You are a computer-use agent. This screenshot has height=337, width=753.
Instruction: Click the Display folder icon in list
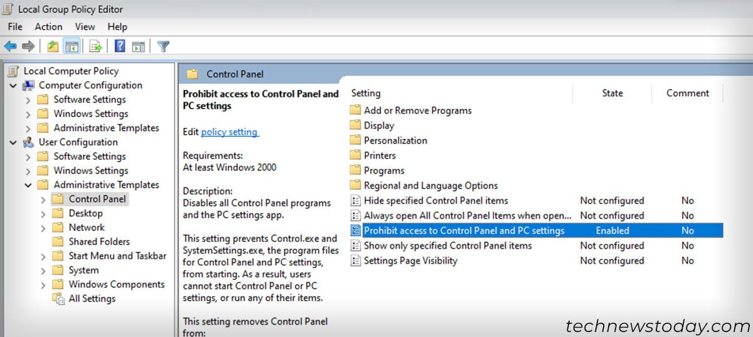(x=355, y=125)
